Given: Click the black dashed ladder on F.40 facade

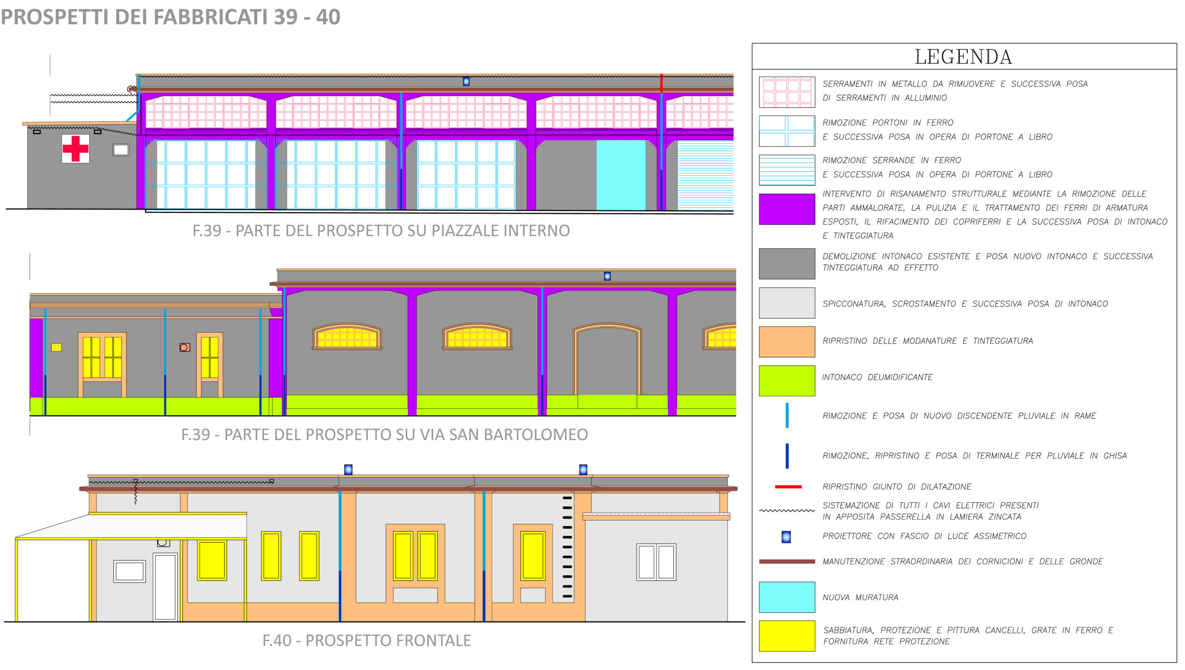Looking at the screenshot, I should [x=567, y=547].
